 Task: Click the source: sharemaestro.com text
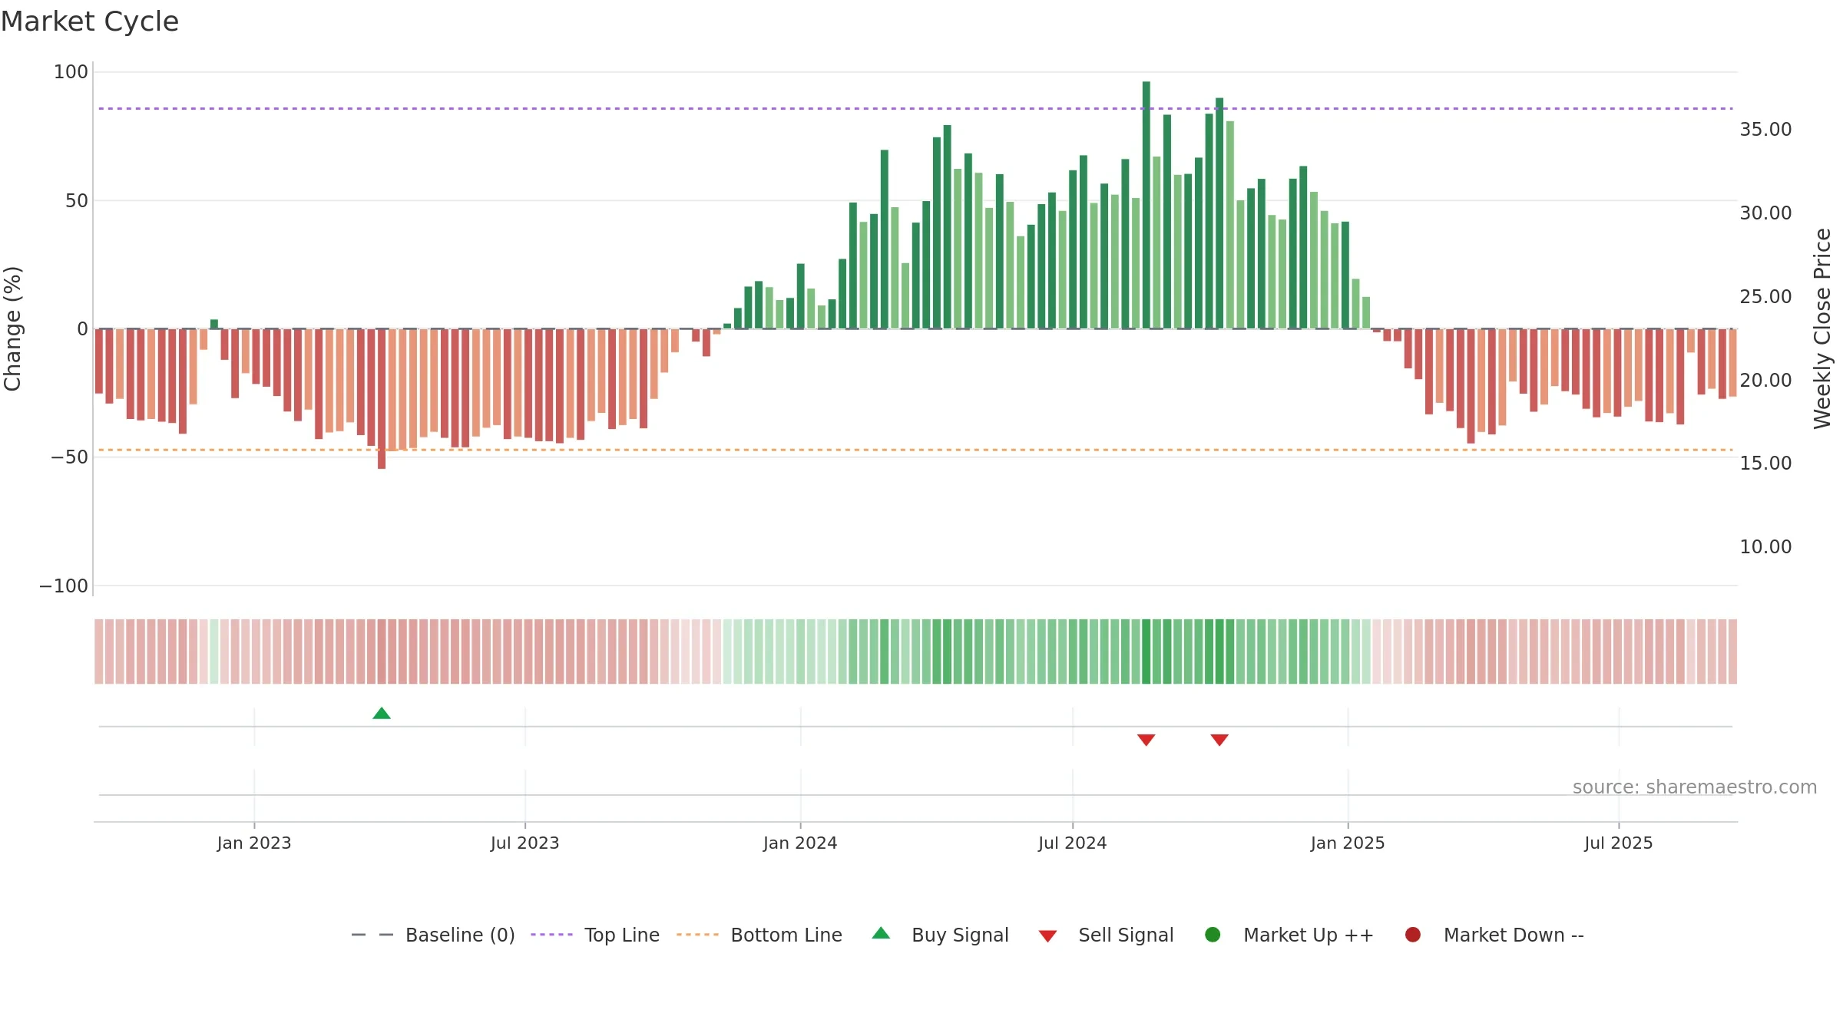tap(1695, 787)
